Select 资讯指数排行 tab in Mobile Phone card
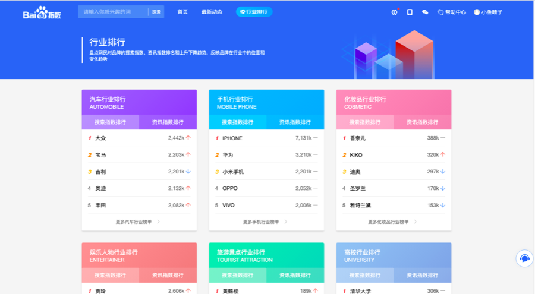The width and height of the screenshot is (535, 294). pyautogui.click(x=295, y=122)
